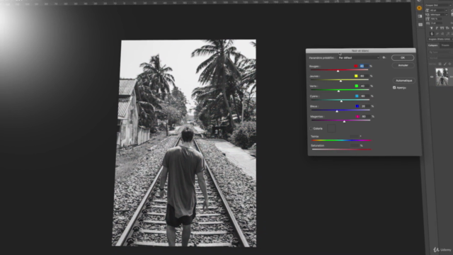Click the Verts percentage field
The height and width of the screenshot is (255, 453).
[365, 86]
